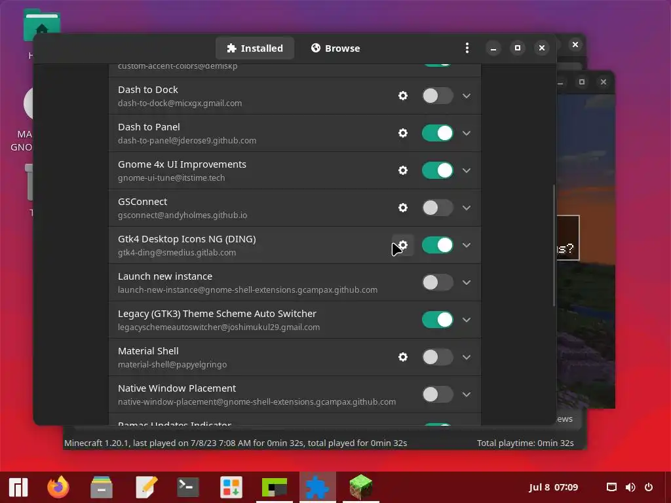Click Total playtime status in Minecraft launcher
This screenshot has height=503, width=671.
(525, 443)
